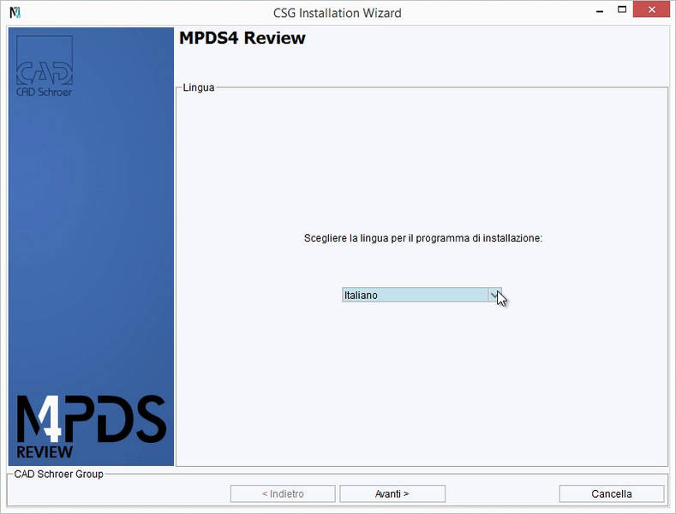Click the greyed-out < Indietro button

pos(283,493)
